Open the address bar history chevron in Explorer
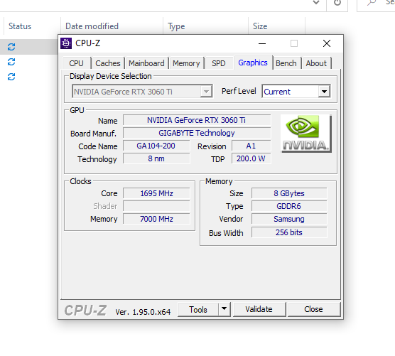The height and width of the screenshot is (356, 395). coord(316,3)
